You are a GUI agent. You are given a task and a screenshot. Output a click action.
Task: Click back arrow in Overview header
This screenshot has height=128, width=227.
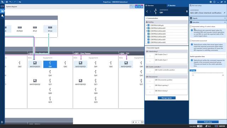pos(147,11)
